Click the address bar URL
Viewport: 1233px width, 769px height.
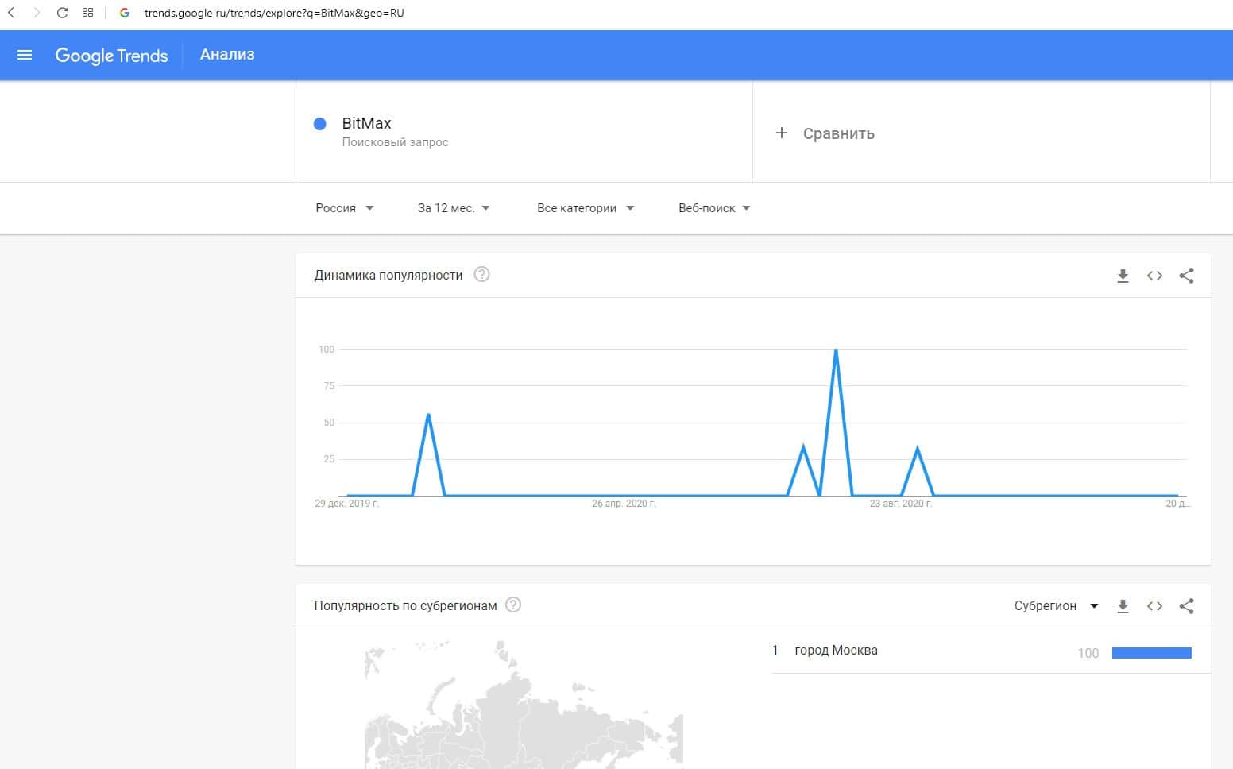[274, 13]
